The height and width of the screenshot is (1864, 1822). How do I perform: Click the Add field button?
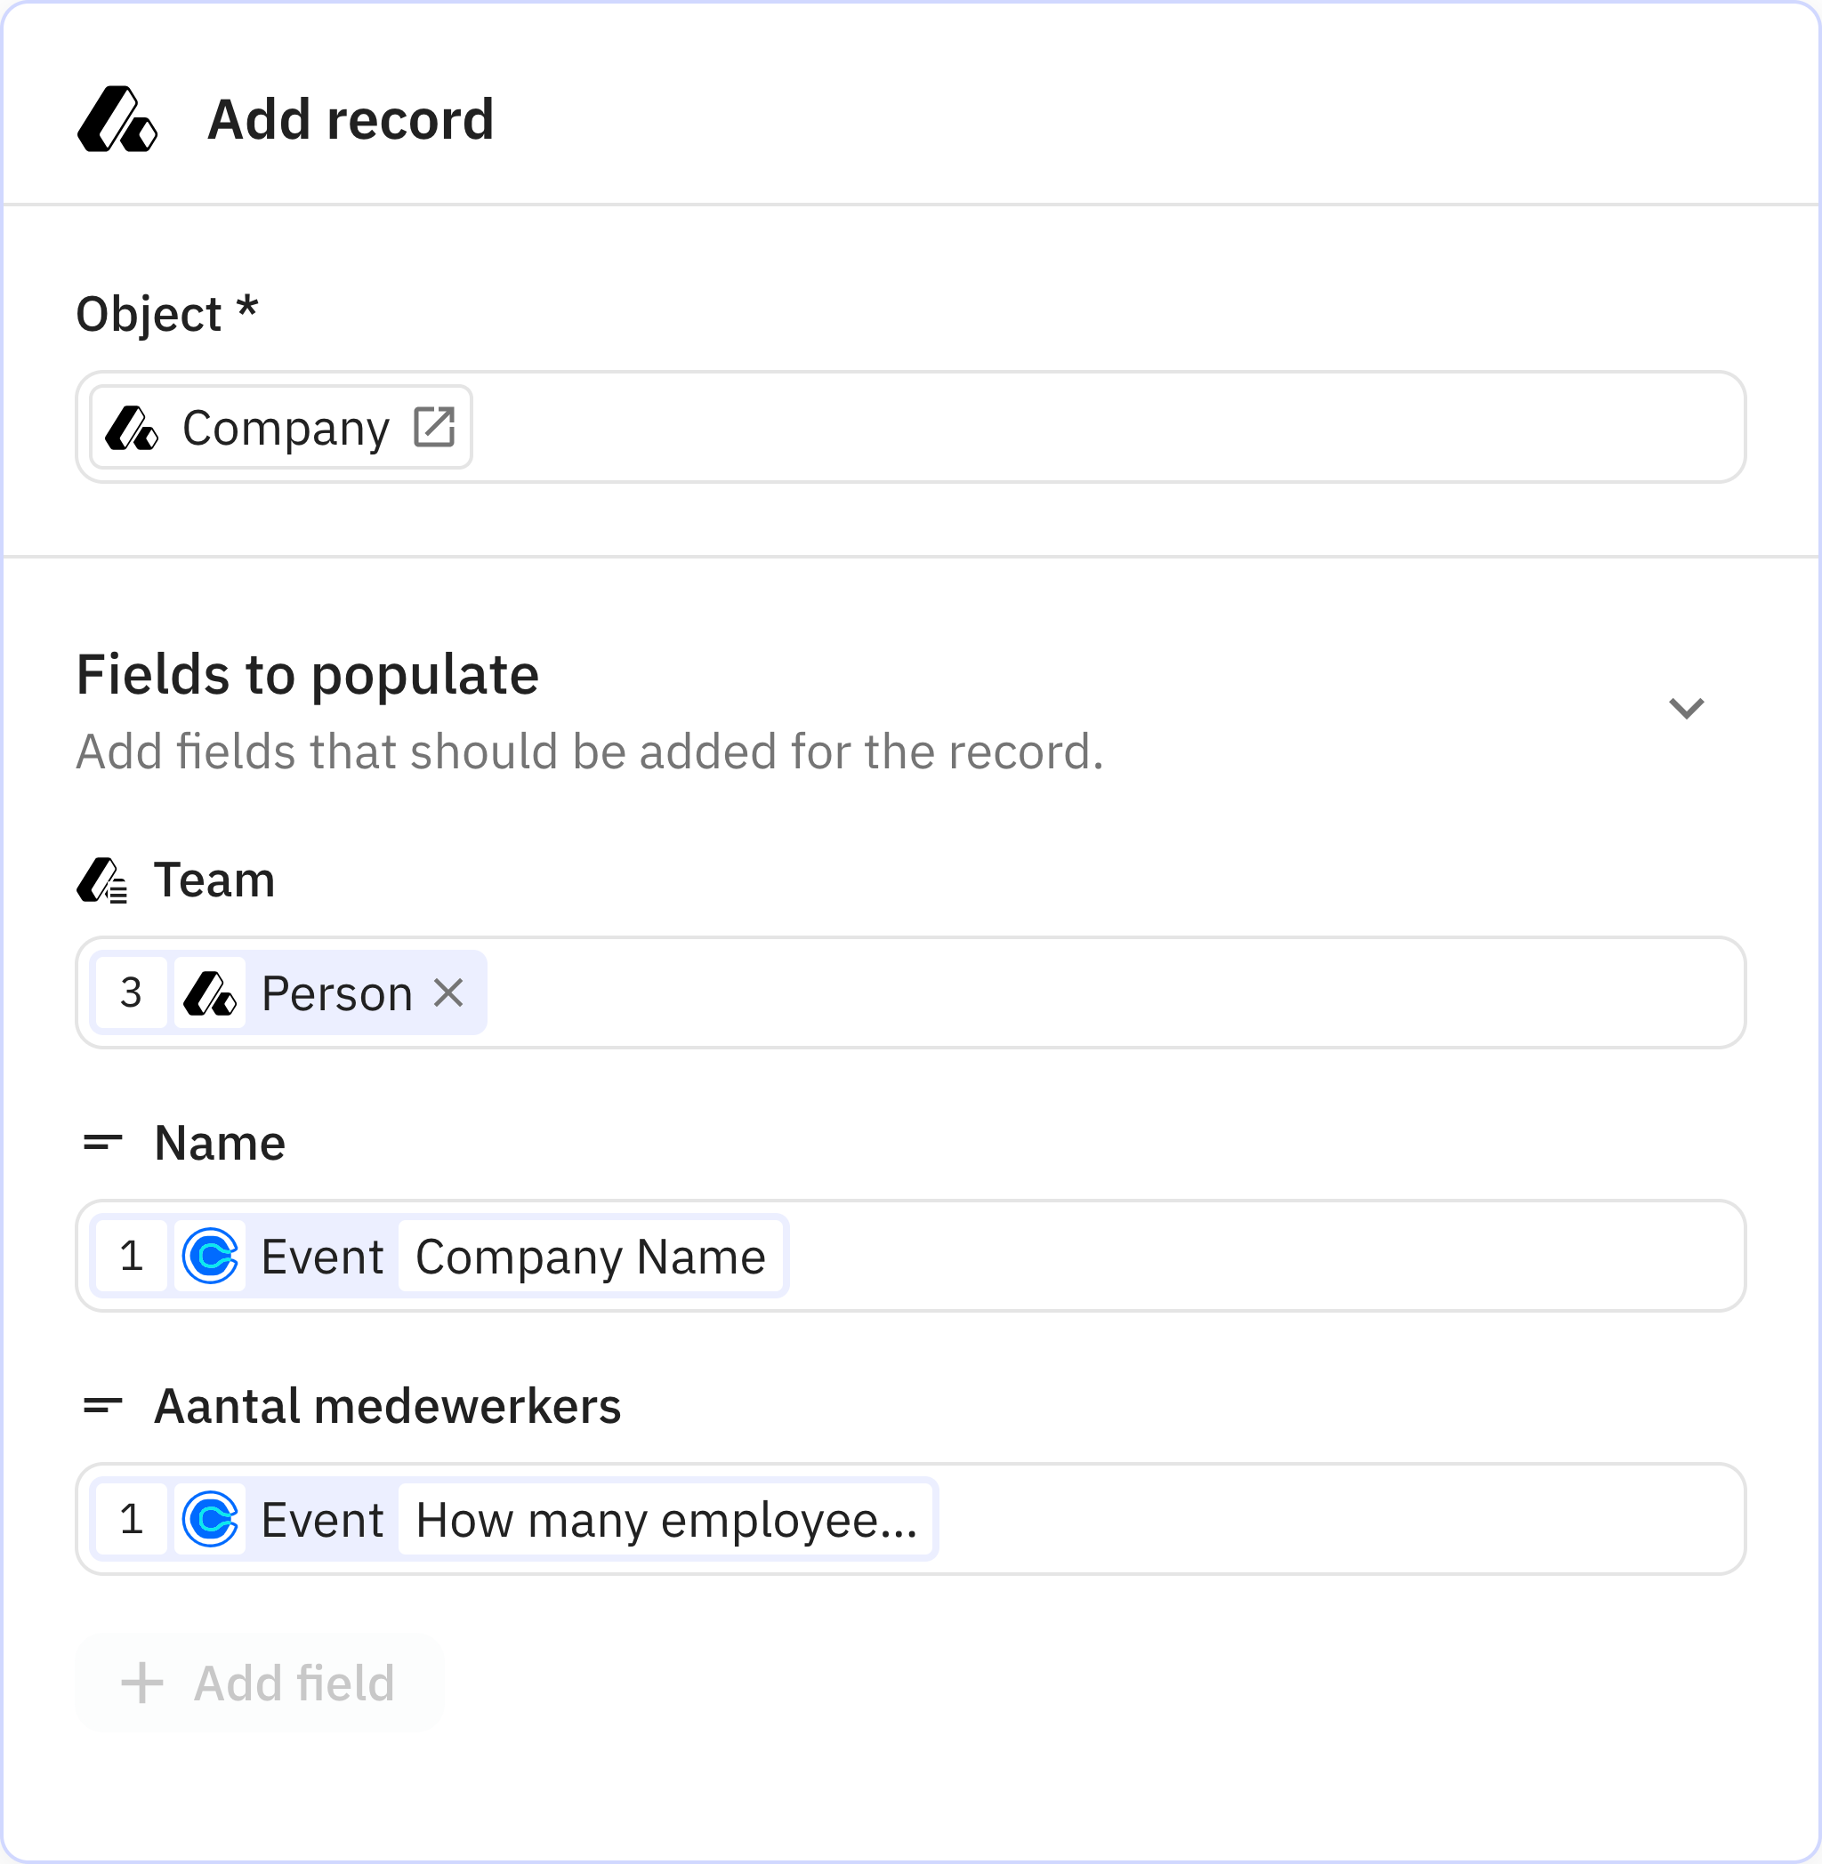coord(259,1683)
